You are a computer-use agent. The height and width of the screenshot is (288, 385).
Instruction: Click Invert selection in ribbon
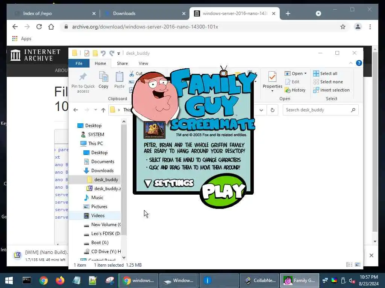332,90
